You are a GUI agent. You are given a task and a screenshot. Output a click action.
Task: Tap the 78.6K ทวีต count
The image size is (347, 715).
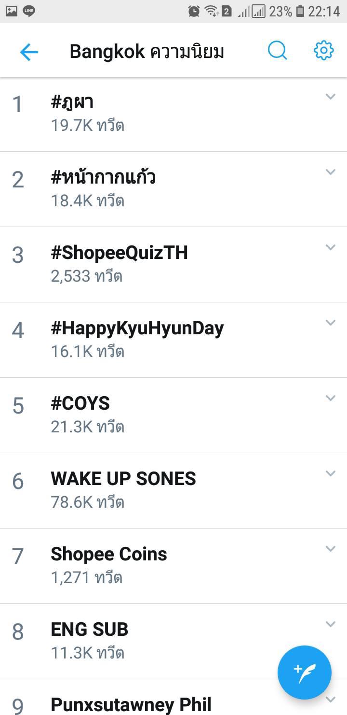88,502
